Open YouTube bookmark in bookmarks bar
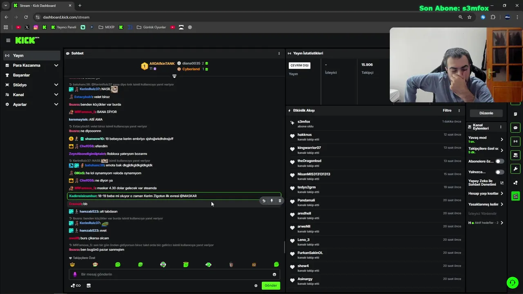 coord(18,27)
